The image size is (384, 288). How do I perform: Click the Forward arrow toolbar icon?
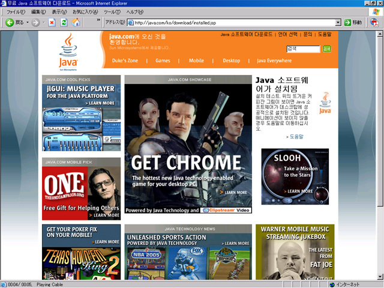[x=36, y=23]
